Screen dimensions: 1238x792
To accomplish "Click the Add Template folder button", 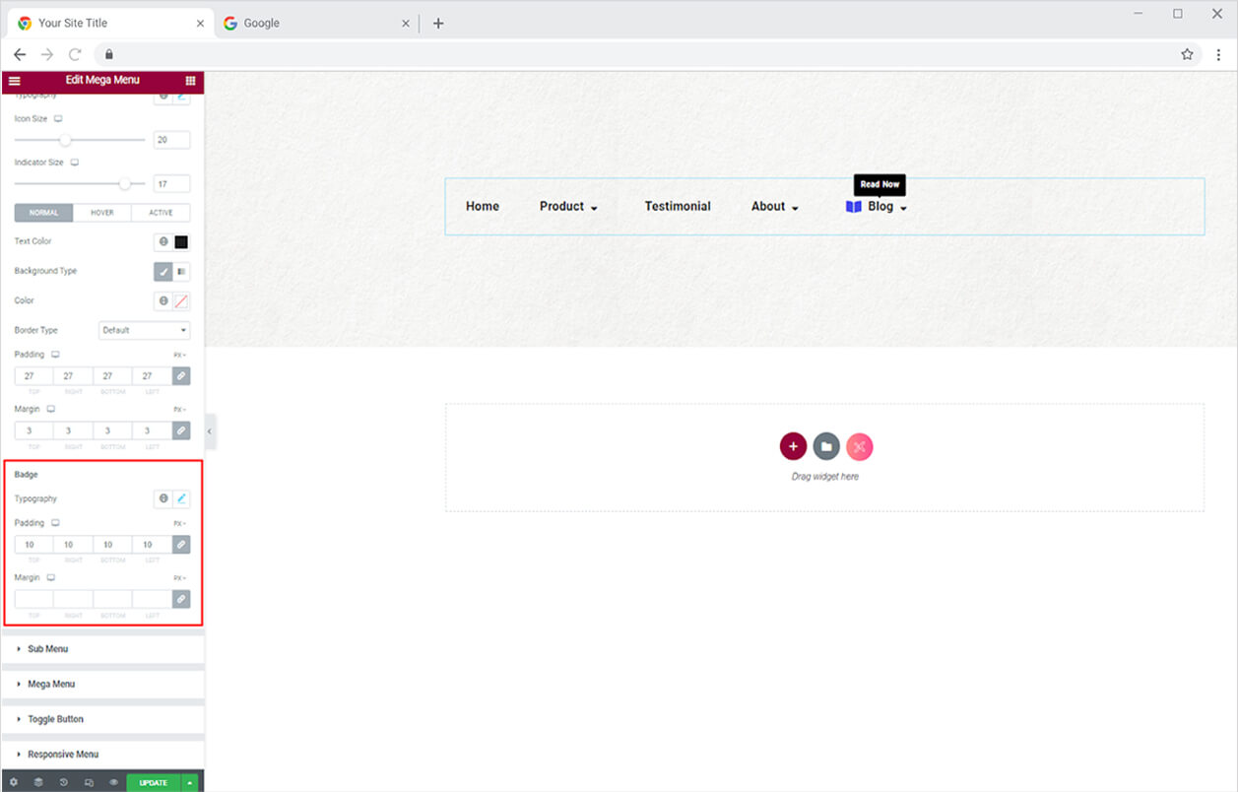I will click(x=826, y=447).
